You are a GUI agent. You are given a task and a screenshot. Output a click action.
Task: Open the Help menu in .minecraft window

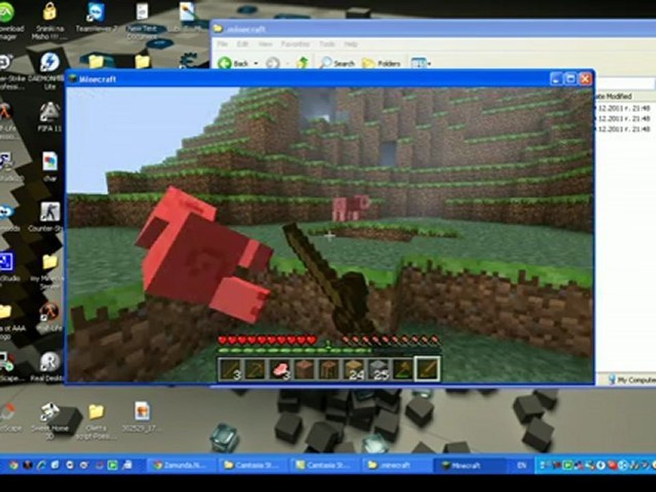(351, 44)
